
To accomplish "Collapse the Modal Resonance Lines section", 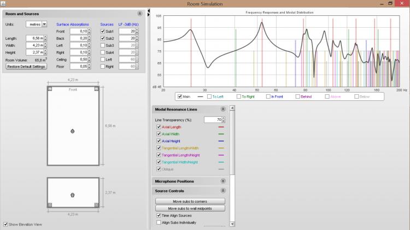I will pyautogui.click(x=222, y=110).
